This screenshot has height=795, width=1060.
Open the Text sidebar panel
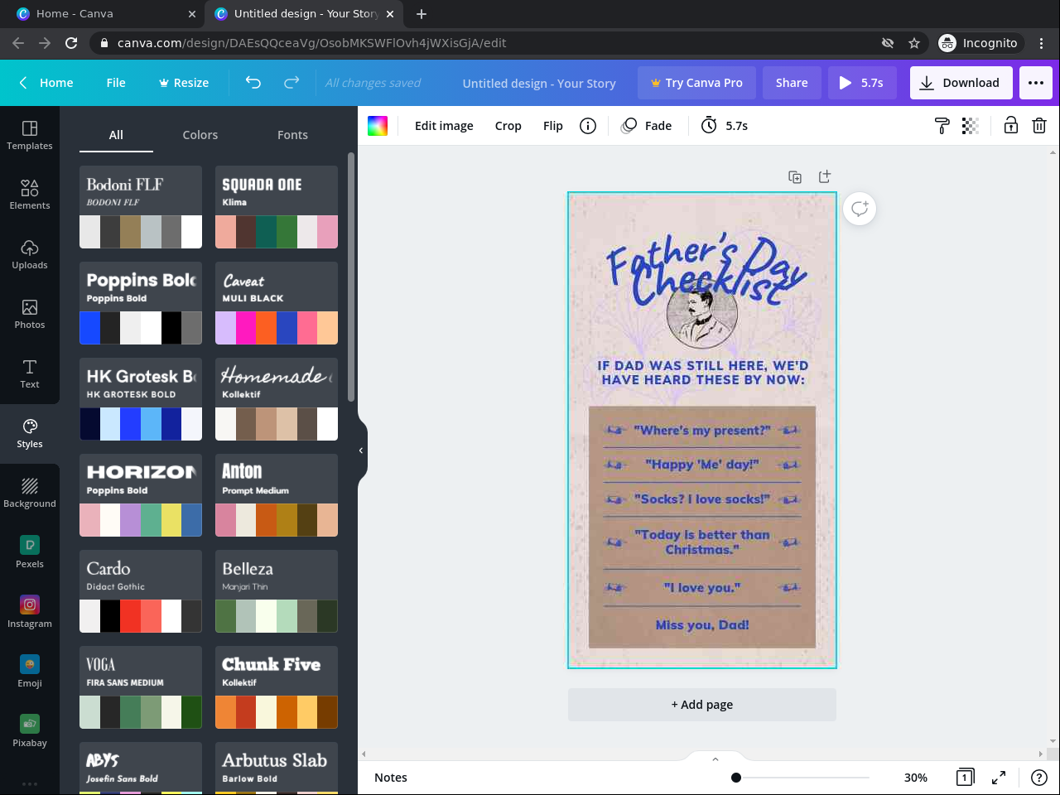[30, 373]
